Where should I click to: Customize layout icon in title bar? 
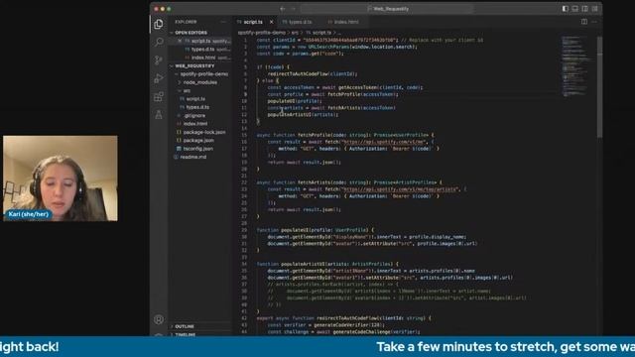point(594,9)
